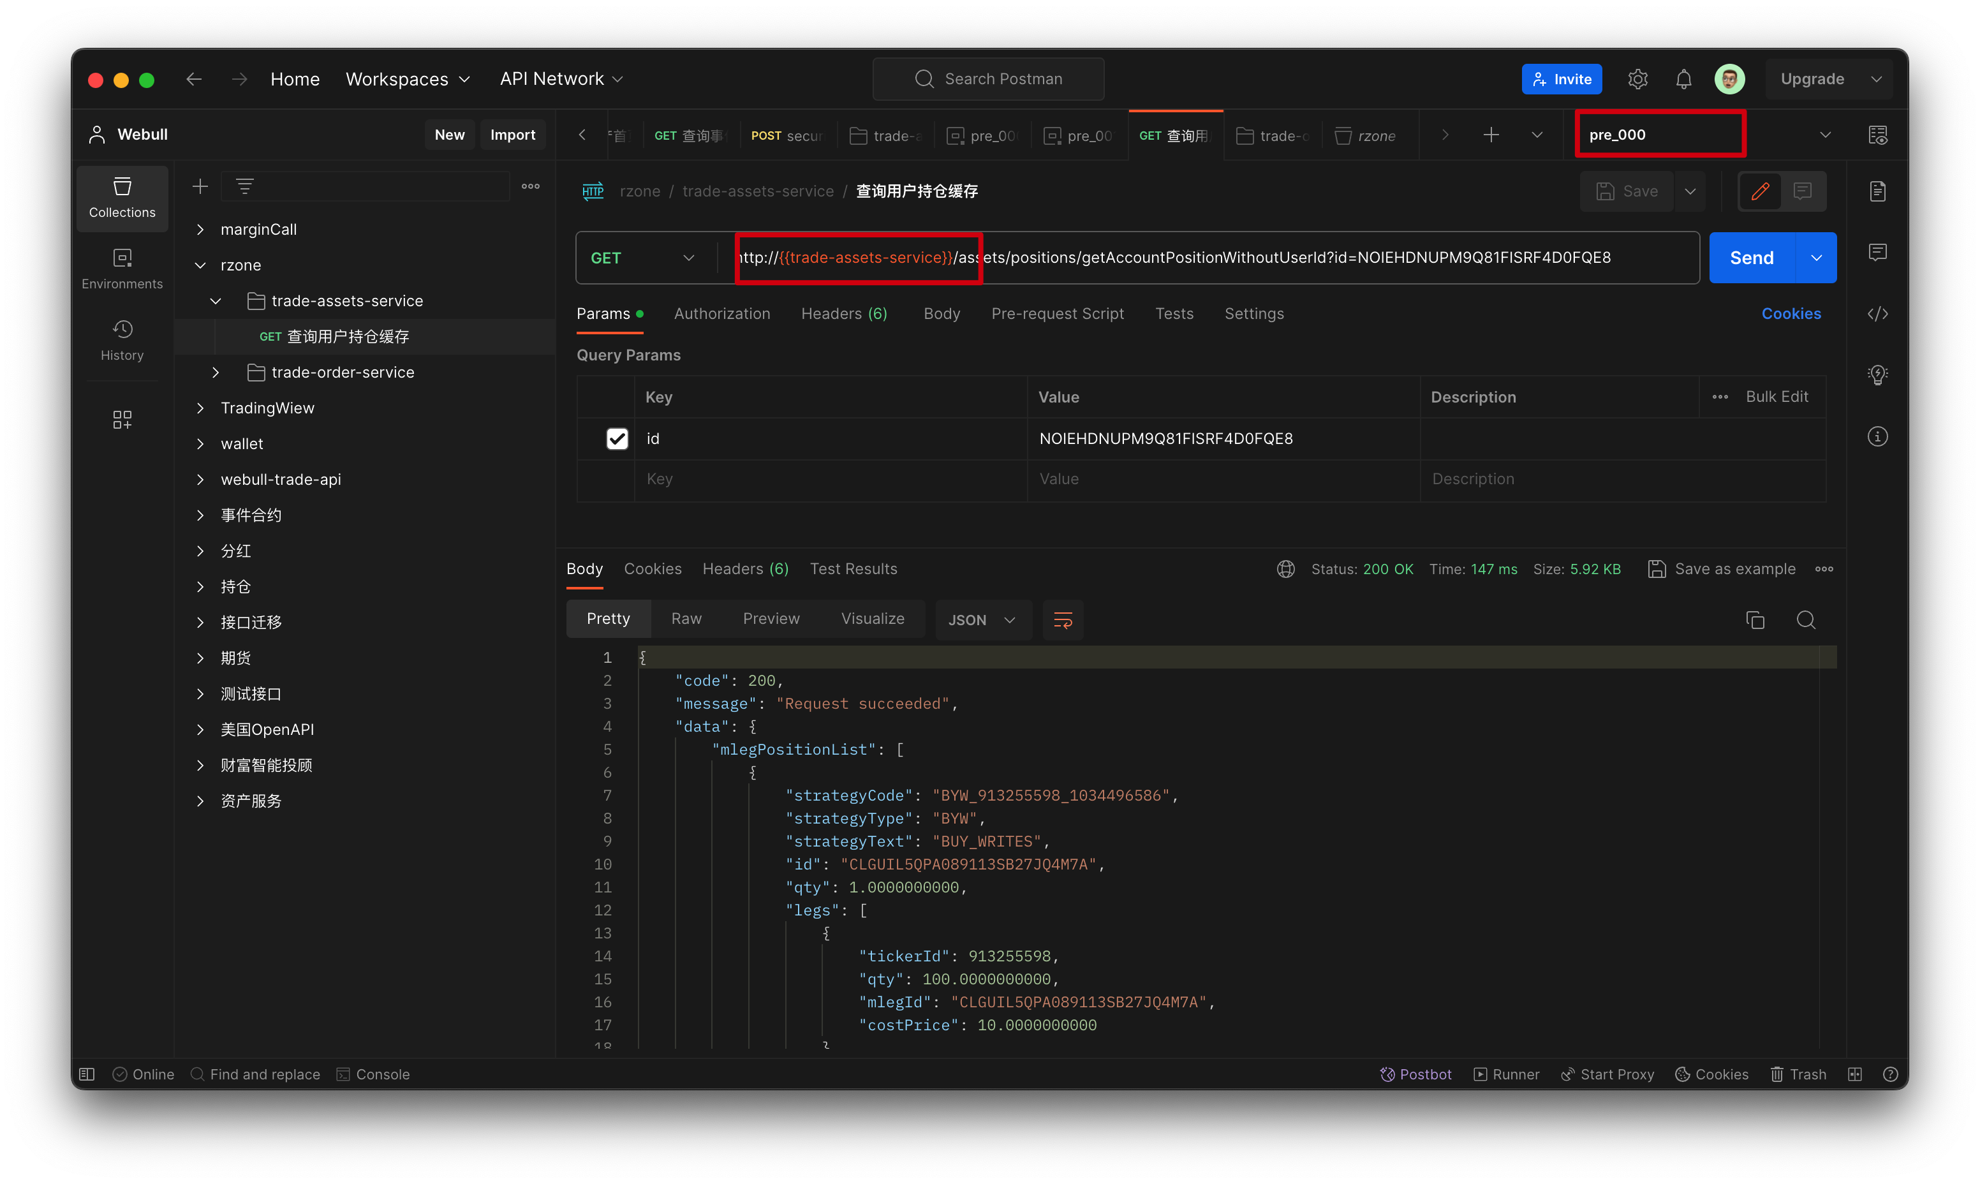Click the network globe icon near Status

tap(1286, 569)
